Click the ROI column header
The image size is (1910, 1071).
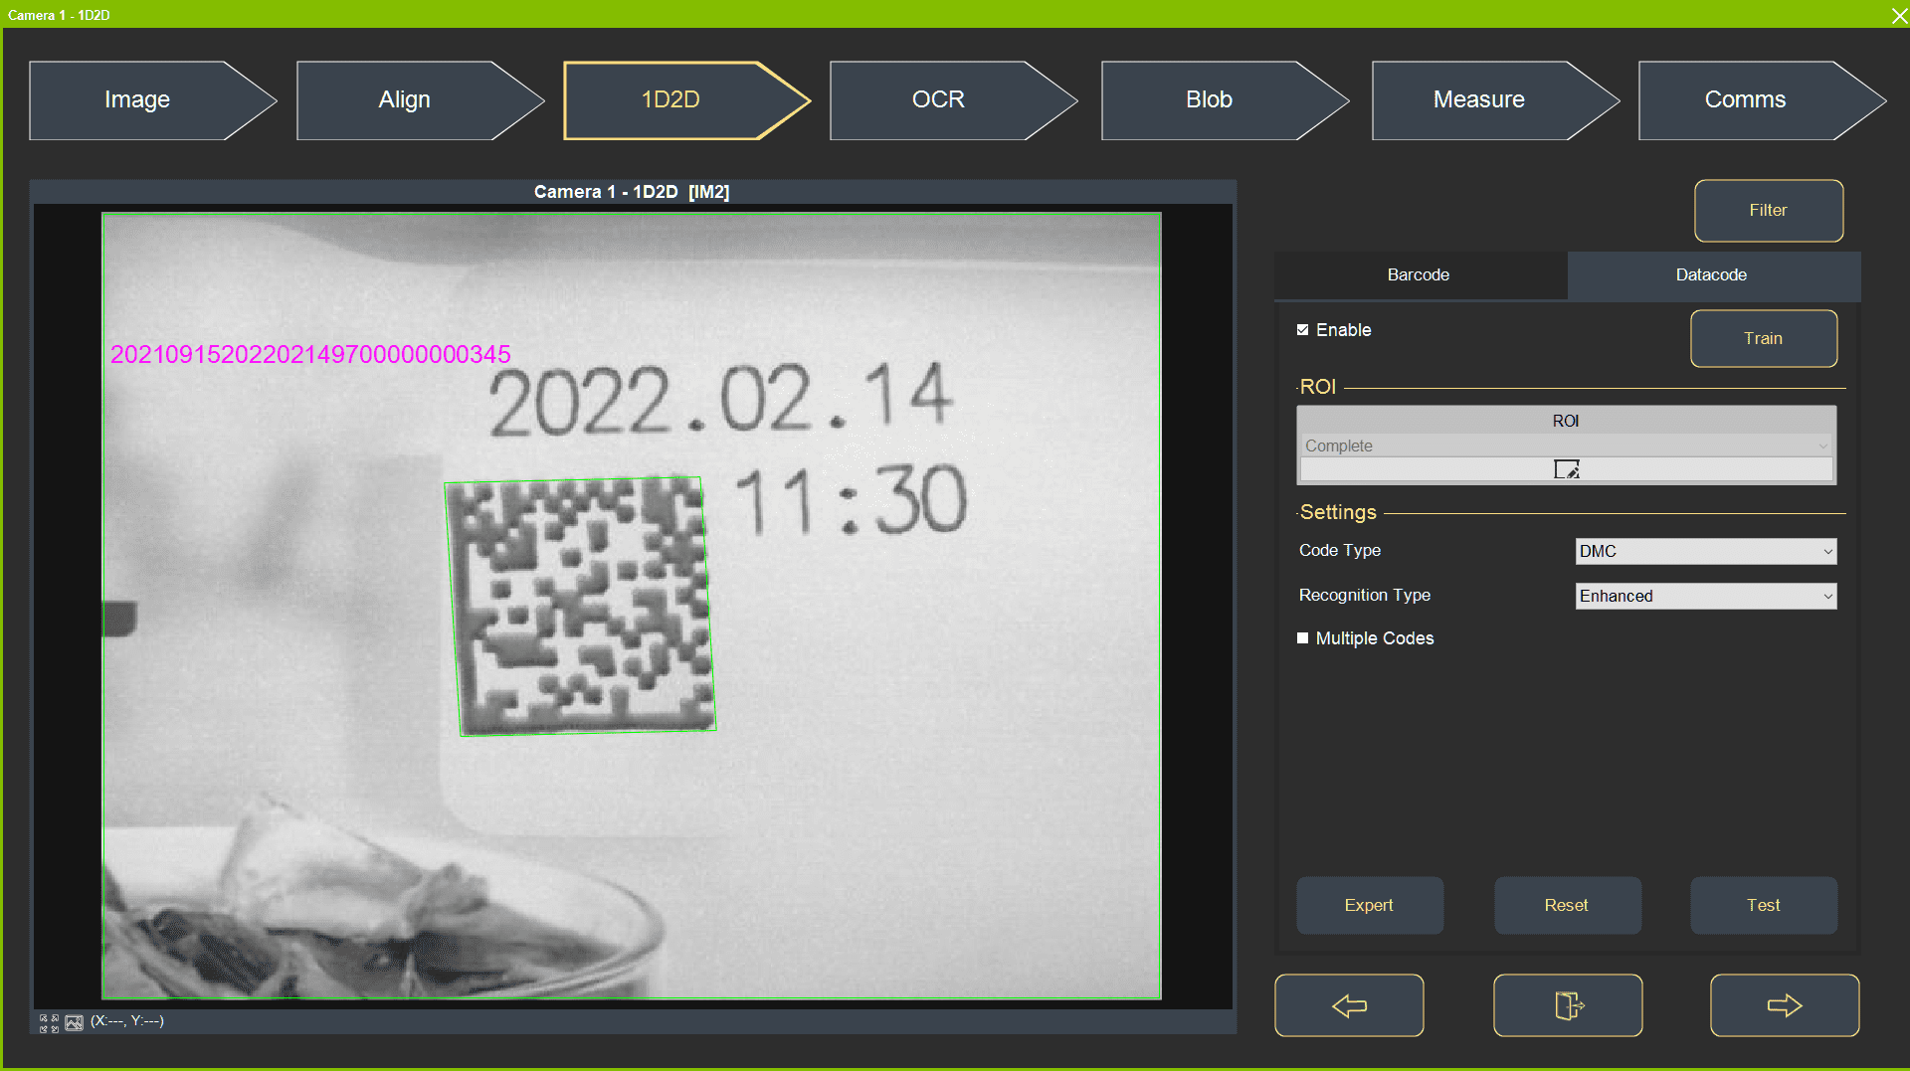coord(1566,421)
